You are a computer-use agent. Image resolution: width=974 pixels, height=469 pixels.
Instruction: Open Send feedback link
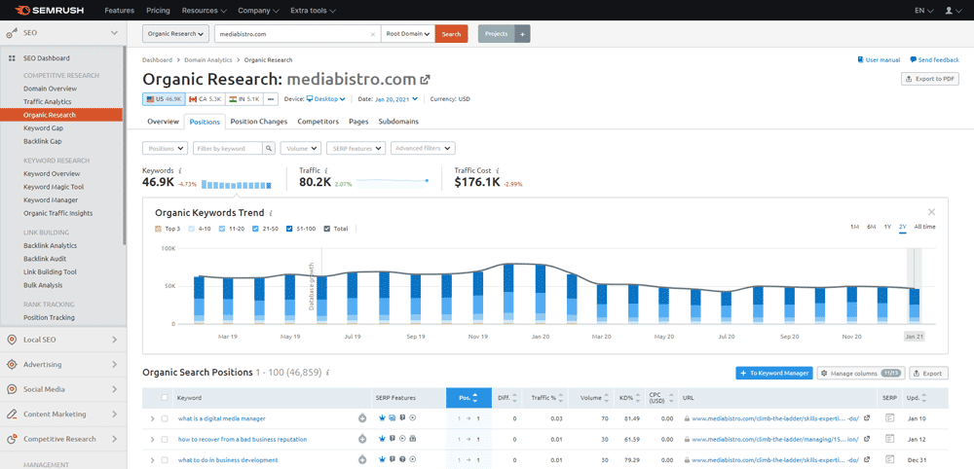(x=934, y=60)
